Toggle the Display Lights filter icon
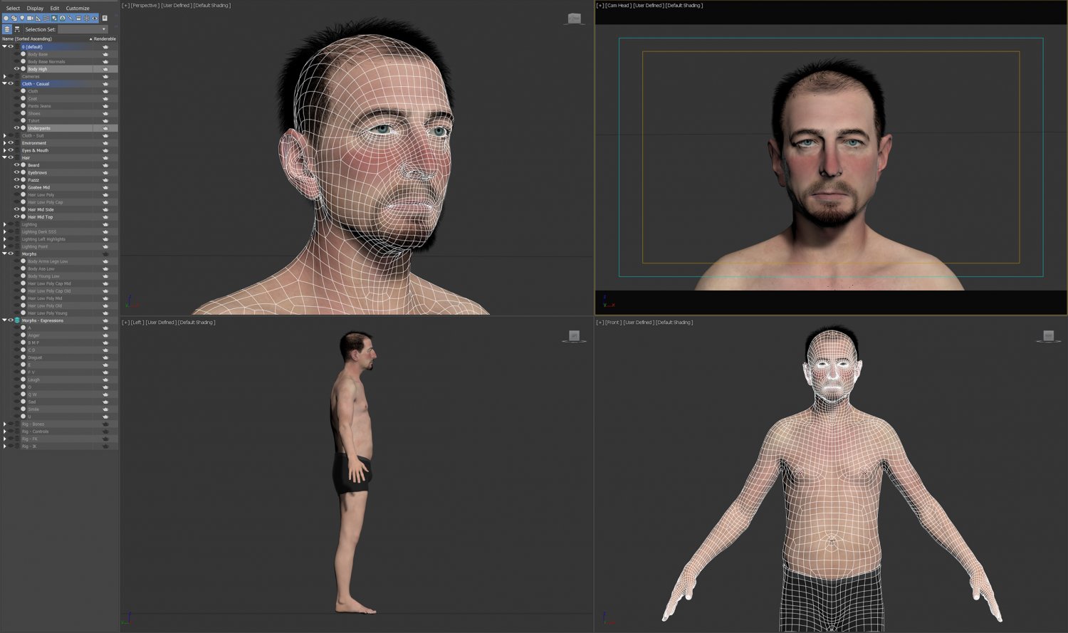The height and width of the screenshot is (633, 1068). pyautogui.click(x=22, y=19)
